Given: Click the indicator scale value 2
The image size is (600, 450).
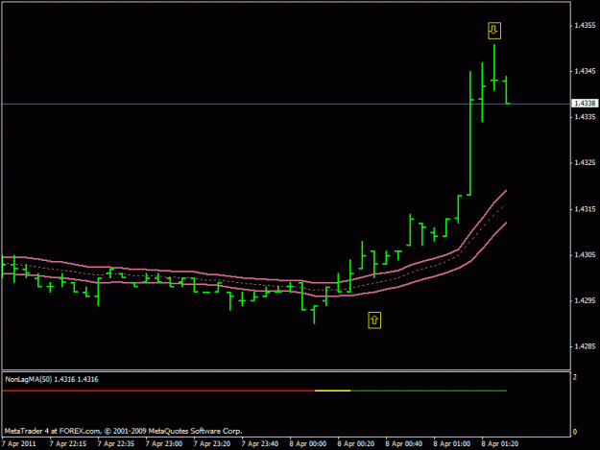Looking at the screenshot, I should tap(575, 377).
